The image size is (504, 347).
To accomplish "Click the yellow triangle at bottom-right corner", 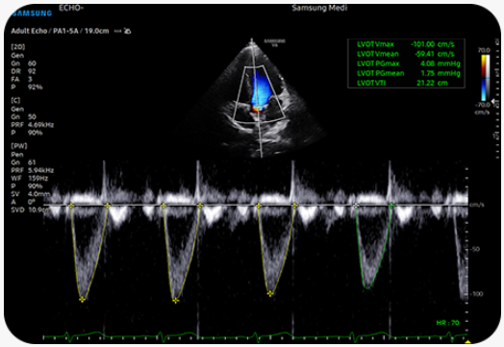I will 468,342.
